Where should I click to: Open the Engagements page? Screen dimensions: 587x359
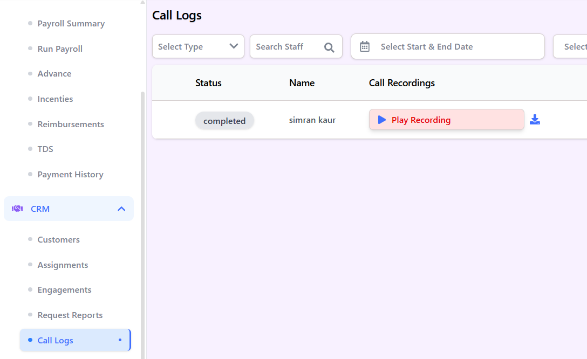[64, 289]
